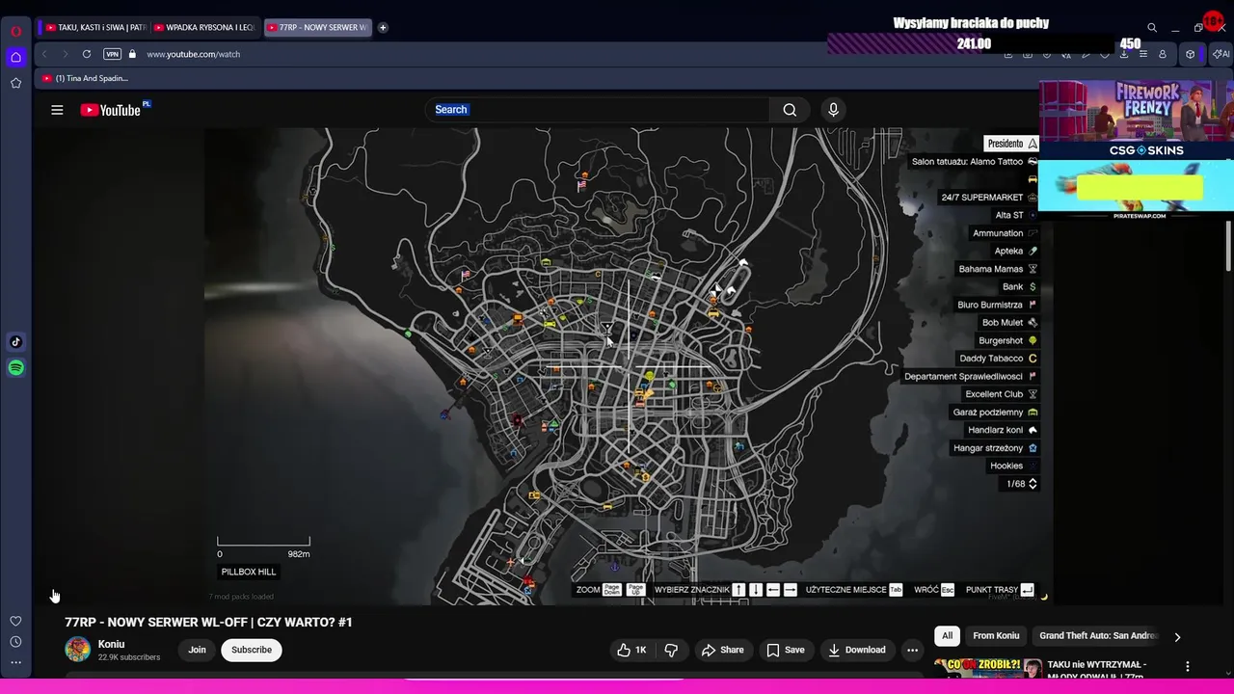Screen dimensions: 1234x694
Task: Open the extensions cube icon
Action: tap(1191, 54)
